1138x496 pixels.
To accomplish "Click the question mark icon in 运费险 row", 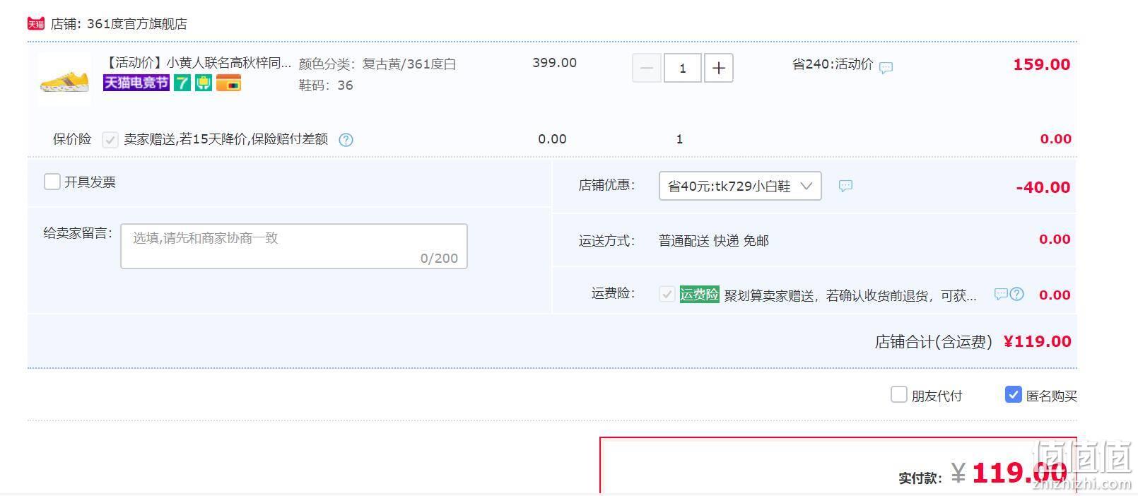I will point(1016,294).
